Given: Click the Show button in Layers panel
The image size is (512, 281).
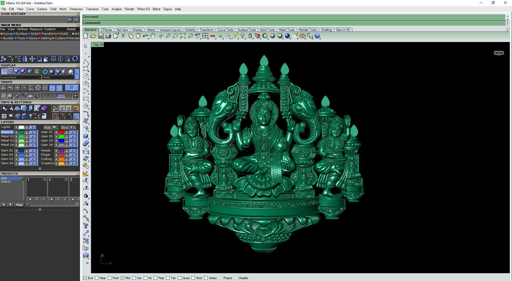Looking at the screenshot, I should coord(68,127).
